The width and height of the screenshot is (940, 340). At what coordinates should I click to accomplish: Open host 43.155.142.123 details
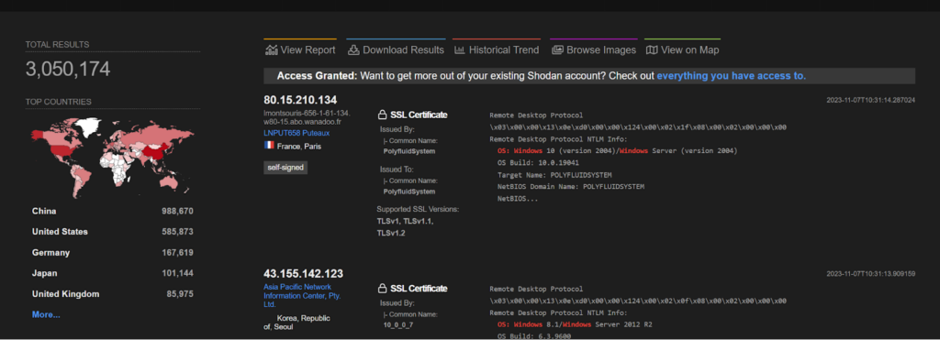303,273
